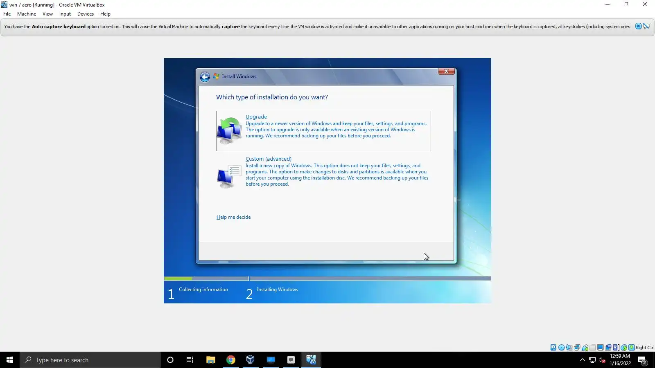Click the audio indicator in status bar
655x368 pixels.
(x=569, y=348)
